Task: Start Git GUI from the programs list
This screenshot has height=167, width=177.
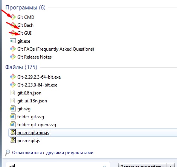Action: click(24, 33)
